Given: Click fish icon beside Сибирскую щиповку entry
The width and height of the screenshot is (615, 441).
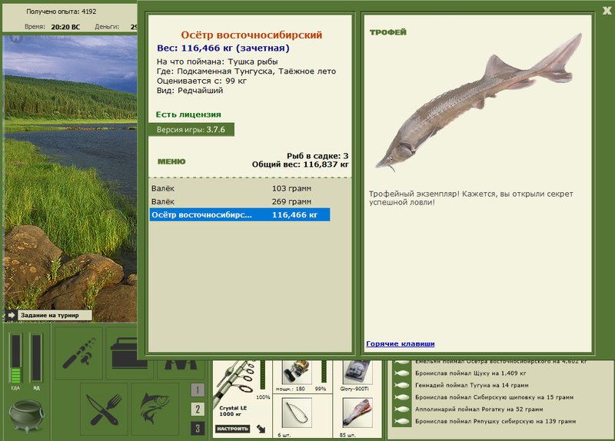Looking at the screenshot, I should [401, 397].
